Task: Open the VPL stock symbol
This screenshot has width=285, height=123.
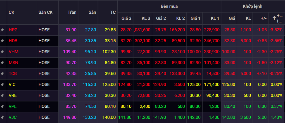Action: point(13,106)
